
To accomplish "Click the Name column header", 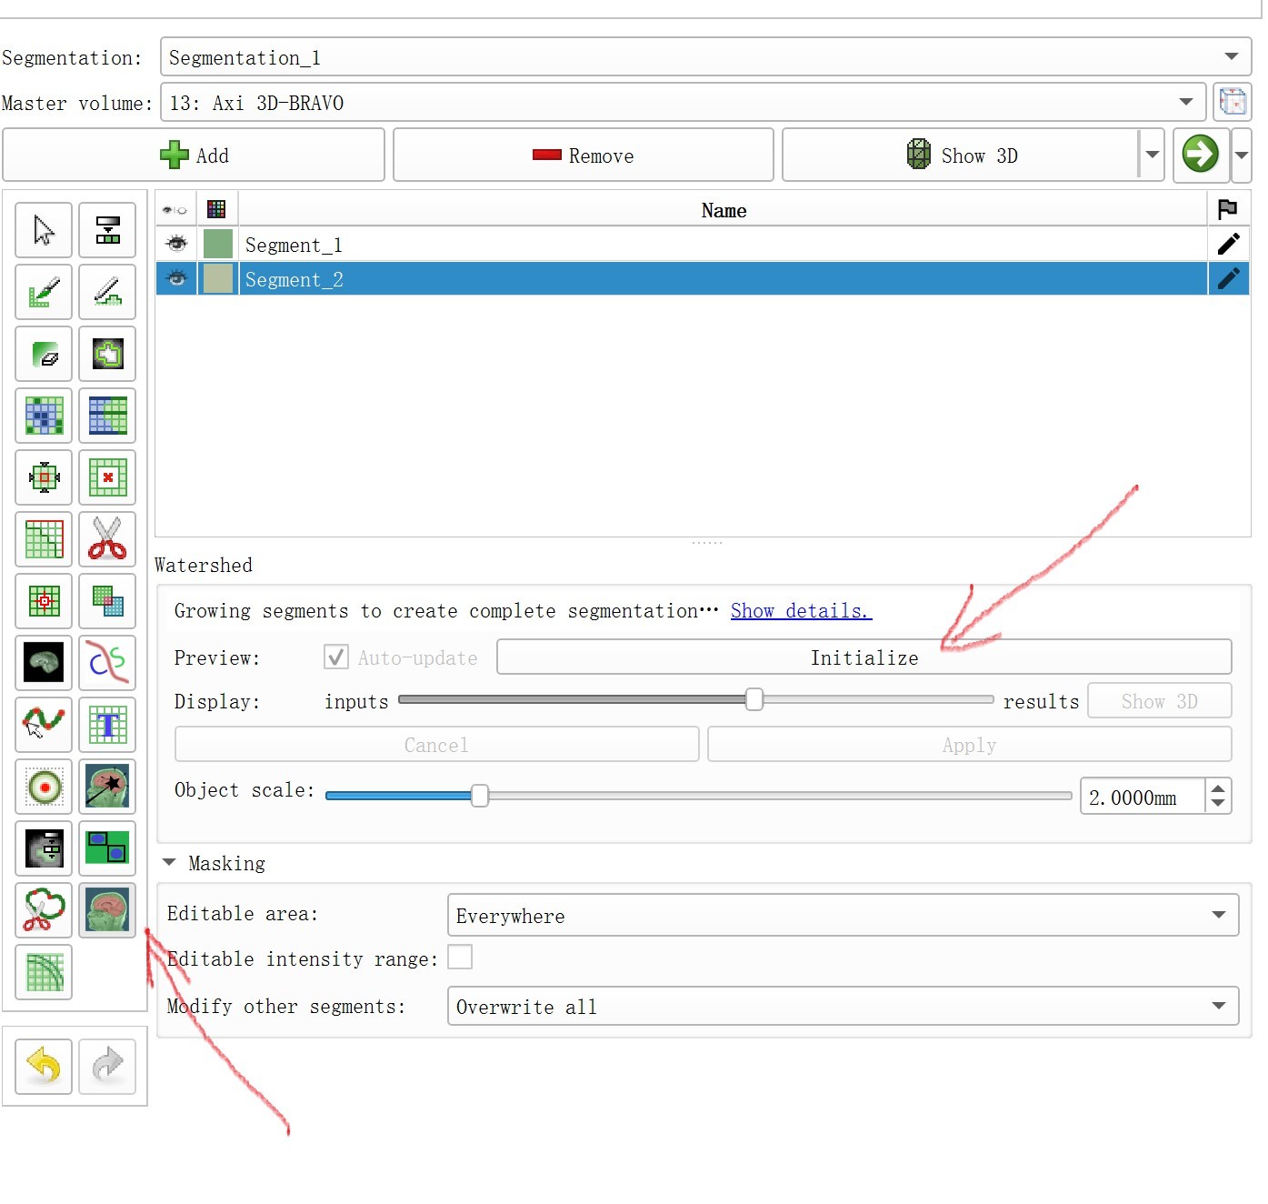I will click(x=723, y=210).
